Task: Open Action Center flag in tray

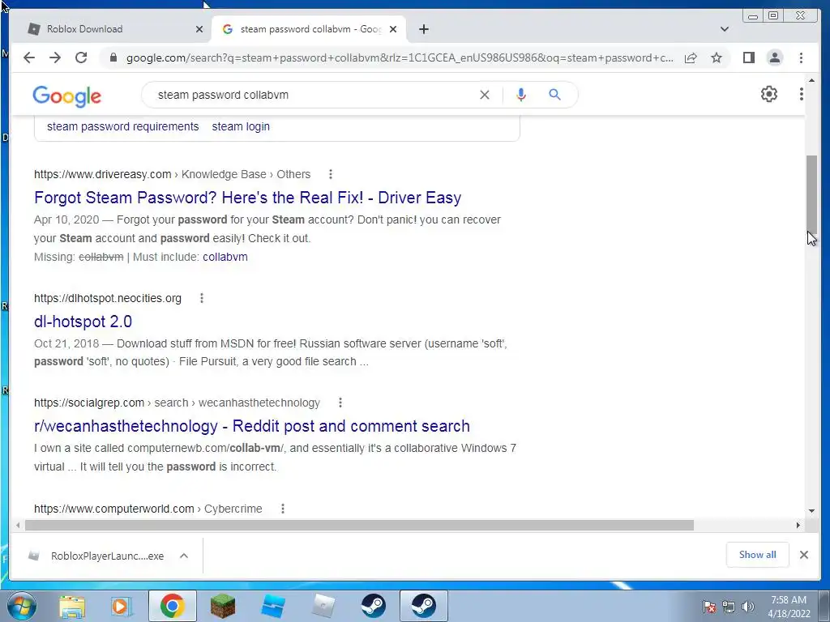Action: [709, 607]
